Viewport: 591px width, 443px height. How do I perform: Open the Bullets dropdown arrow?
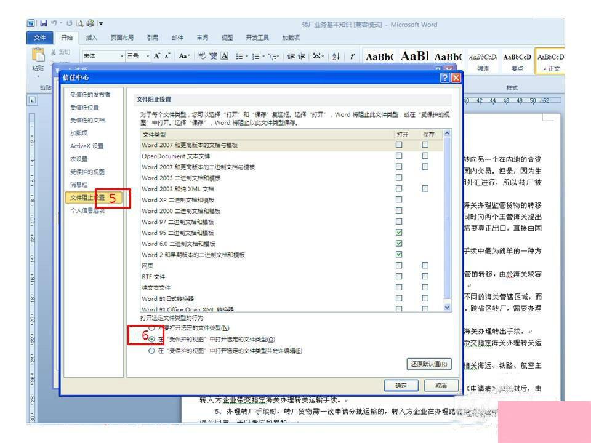tap(246, 57)
